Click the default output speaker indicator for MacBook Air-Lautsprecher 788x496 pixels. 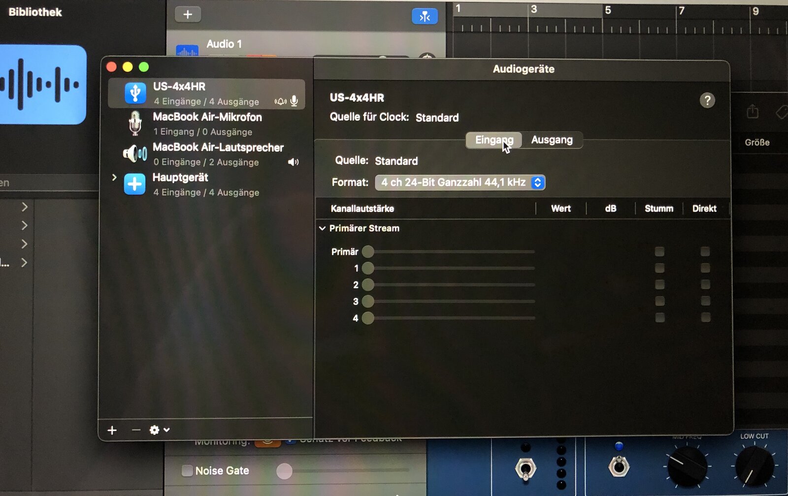(293, 162)
